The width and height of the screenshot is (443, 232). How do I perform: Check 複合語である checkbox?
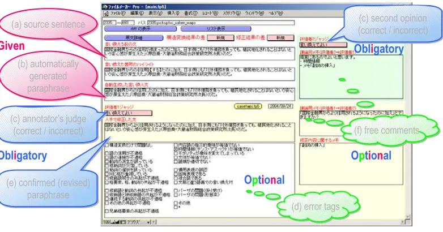coord(176,178)
